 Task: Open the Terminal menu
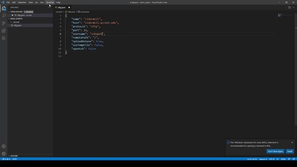tap(50, 2)
